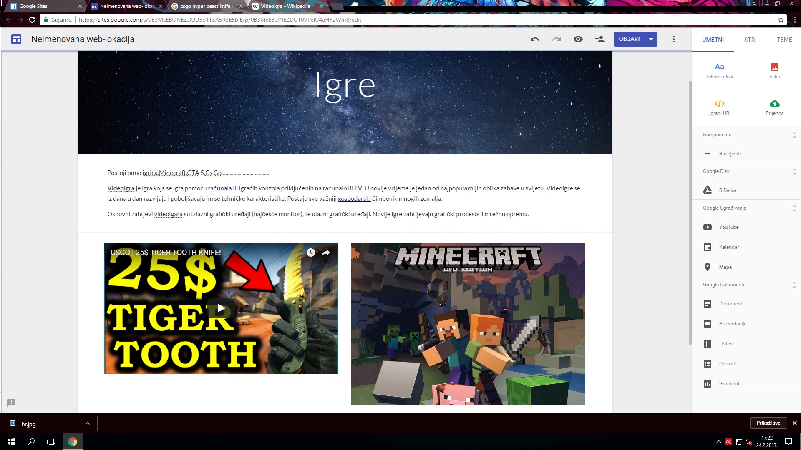Click the Prikaži sve downloads button
Screen dimensions: 801x450
pos(768,423)
